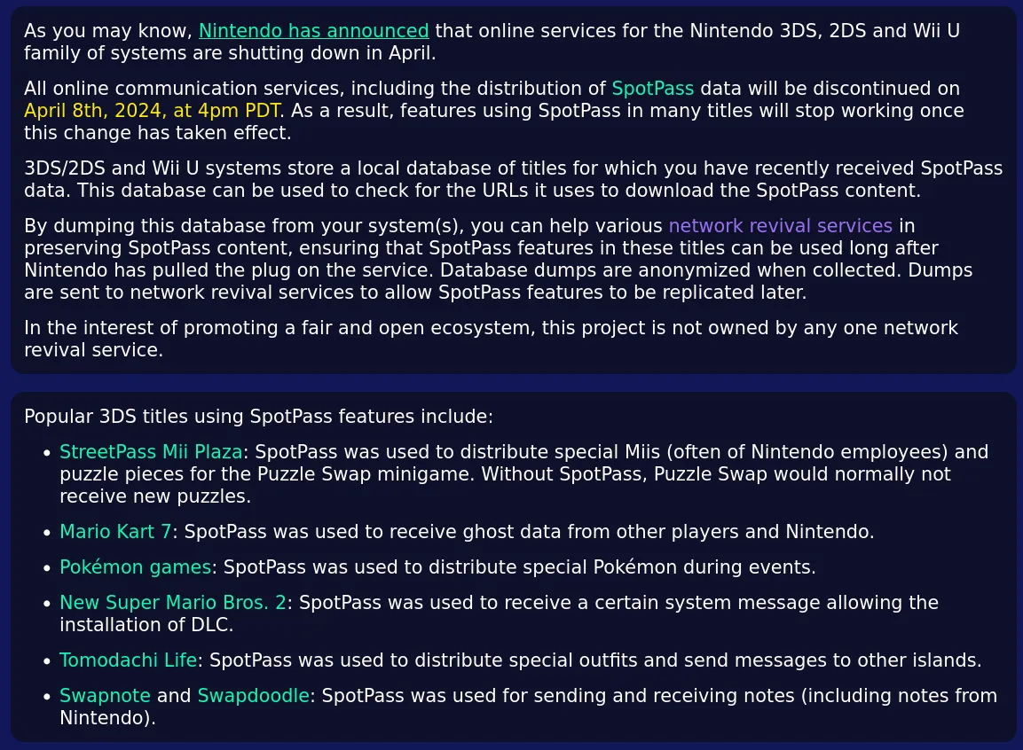Select the Tomodachi Life link

128,660
